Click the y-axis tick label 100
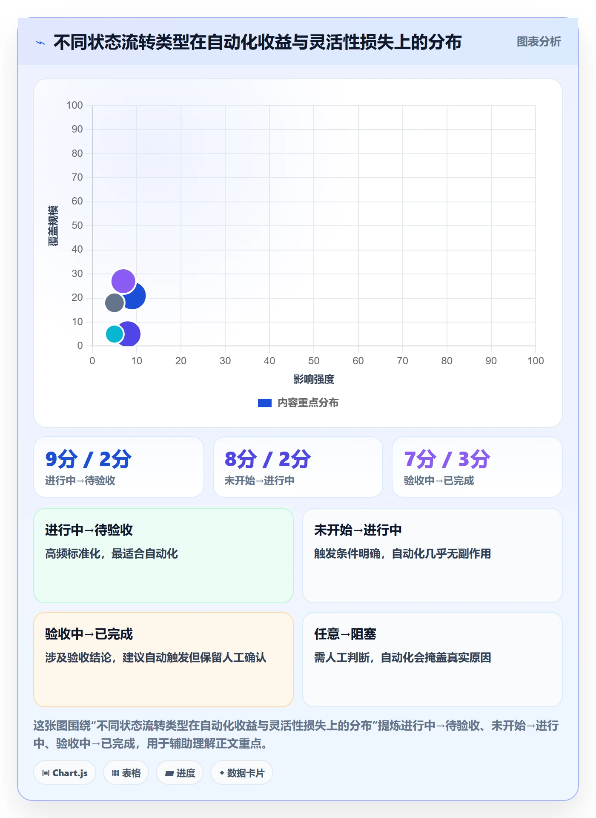Viewport: 596px width, 818px height. tap(74, 105)
